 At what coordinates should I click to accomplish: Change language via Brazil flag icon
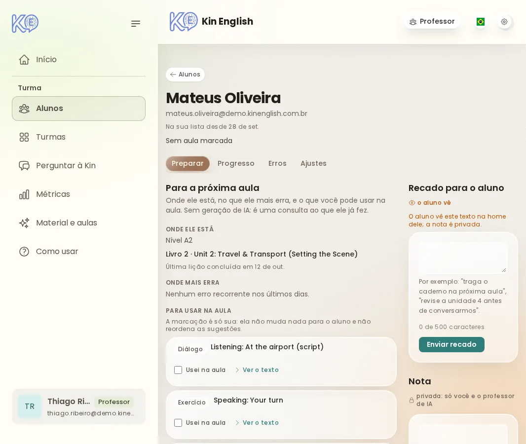pos(481,22)
